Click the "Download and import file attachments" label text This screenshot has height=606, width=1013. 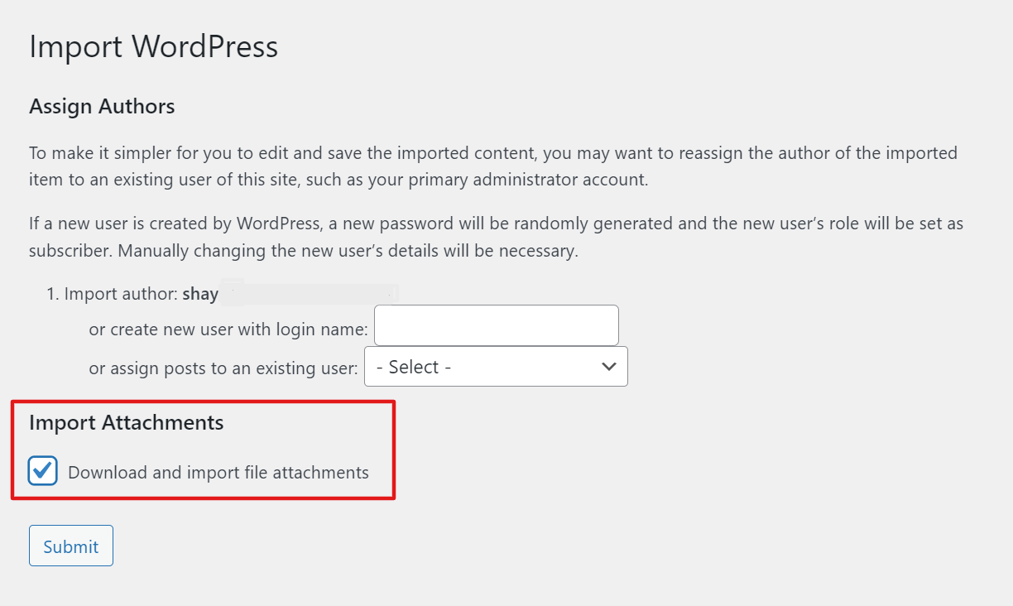[218, 473]
